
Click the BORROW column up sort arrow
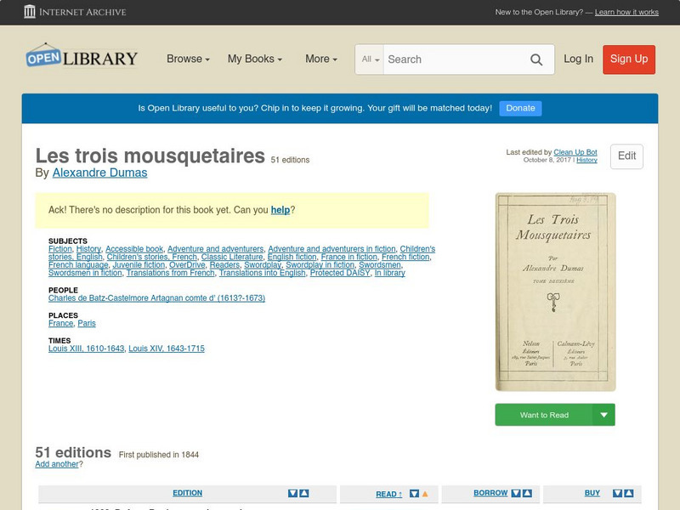coord(528,493)
